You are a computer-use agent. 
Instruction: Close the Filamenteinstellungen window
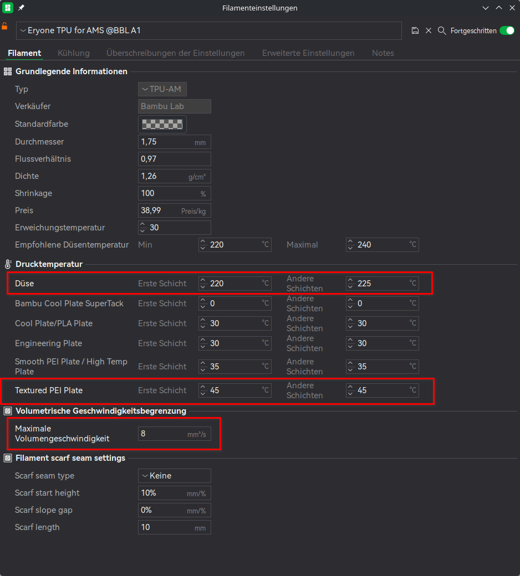(512, 8)
